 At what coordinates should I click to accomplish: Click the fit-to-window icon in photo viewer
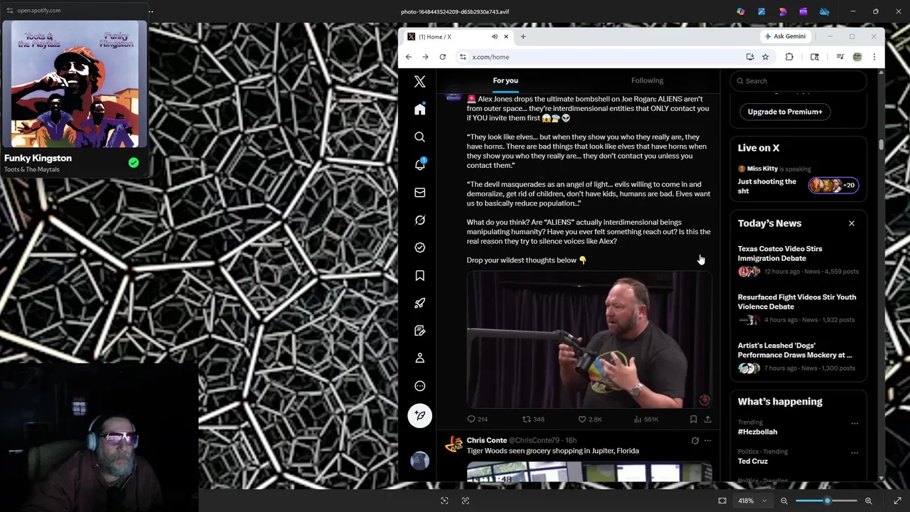click(722, 501)
